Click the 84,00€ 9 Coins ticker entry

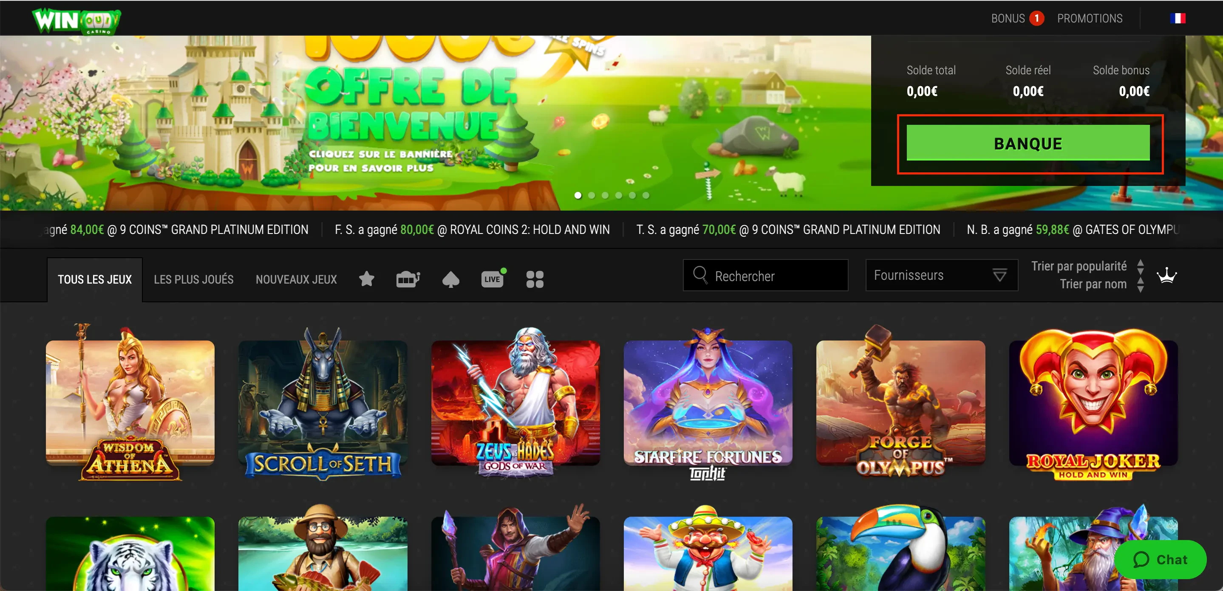(x=176, y=230)
